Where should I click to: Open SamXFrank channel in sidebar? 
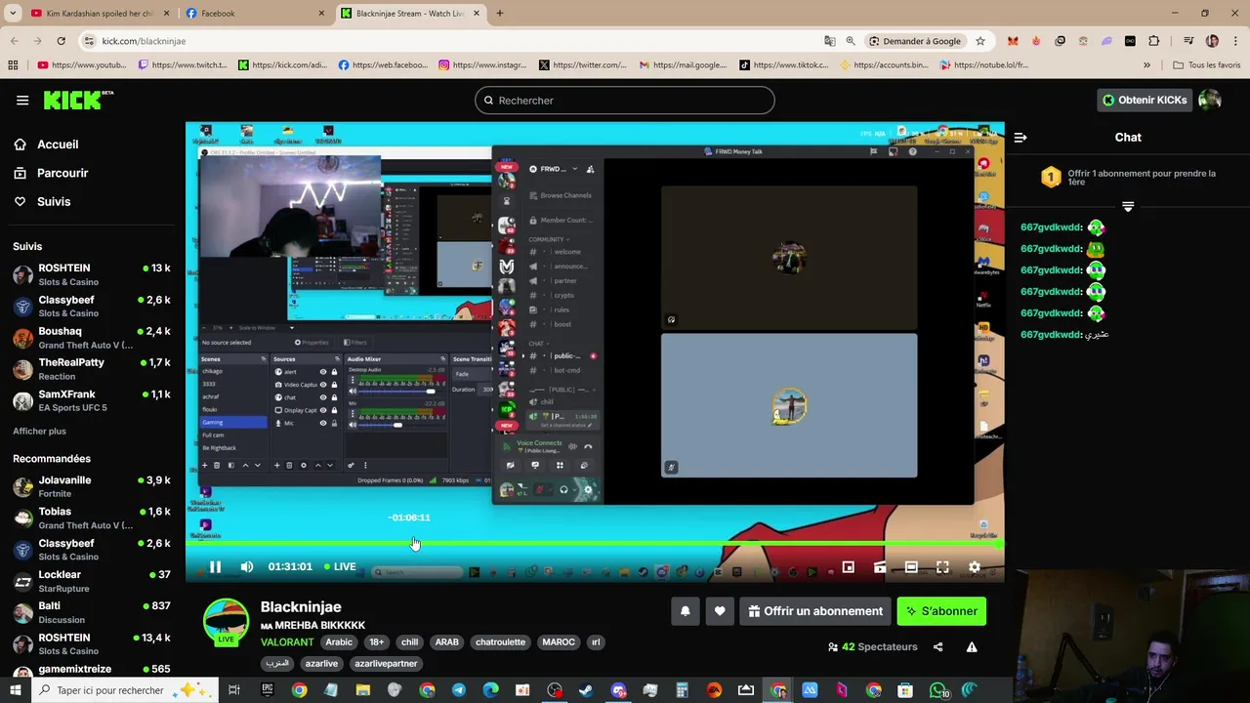[x=92, y=400]
